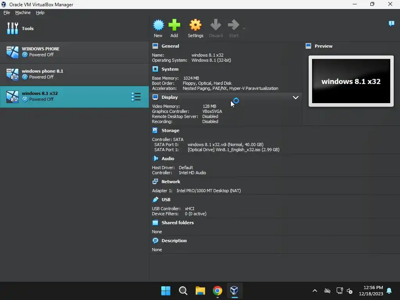This screenshot has width=400, height=300.
Task: Click the windows 8.1 x32.vdi disk entry
Action: [x=225, y=145]
